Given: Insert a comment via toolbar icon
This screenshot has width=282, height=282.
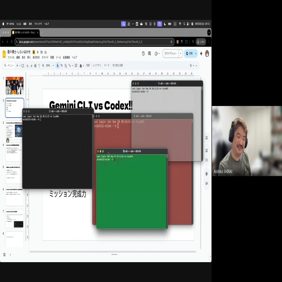Looking at the screenshot, I should (76, 66).
